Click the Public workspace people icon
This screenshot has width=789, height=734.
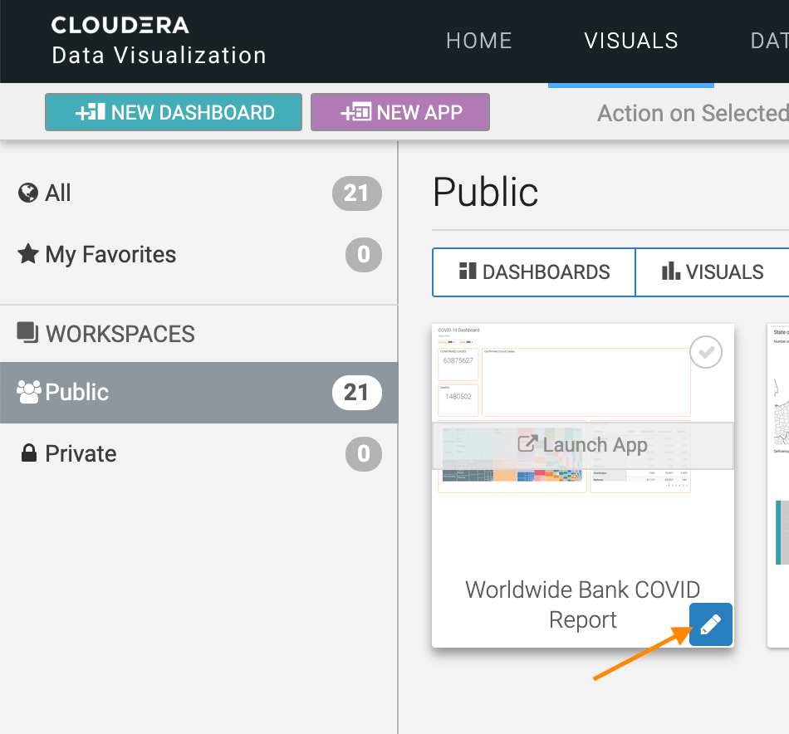[x=29, y=392]
